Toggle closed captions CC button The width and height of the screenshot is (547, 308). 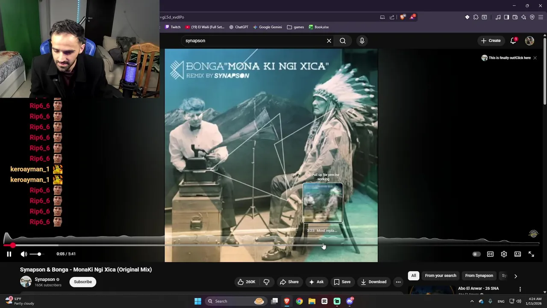pos(490,254)
